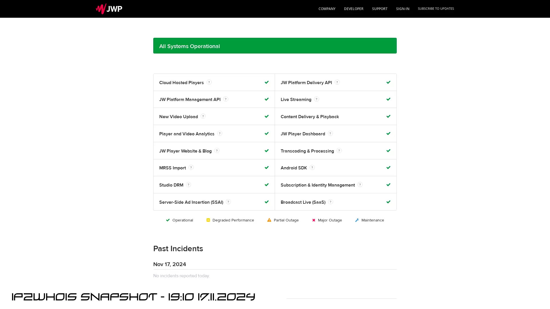
Task: Click the Partial Outage legend text
Action: (x=286, y=220)
